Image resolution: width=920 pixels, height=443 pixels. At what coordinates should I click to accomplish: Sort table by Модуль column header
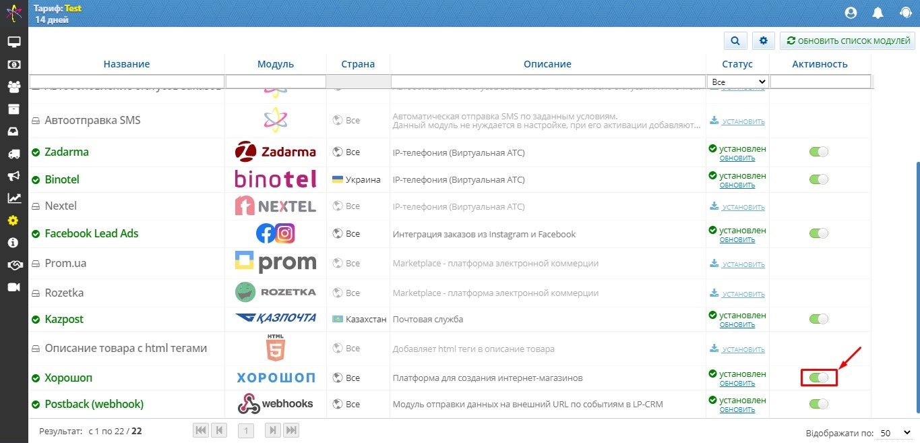tap(276, 64)
